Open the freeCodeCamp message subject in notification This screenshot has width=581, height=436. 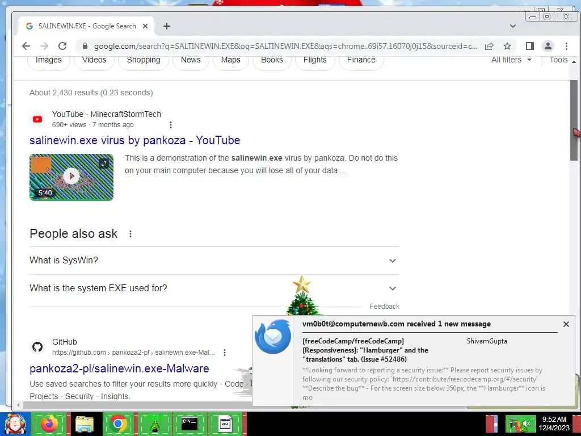(x=365, y=350)
